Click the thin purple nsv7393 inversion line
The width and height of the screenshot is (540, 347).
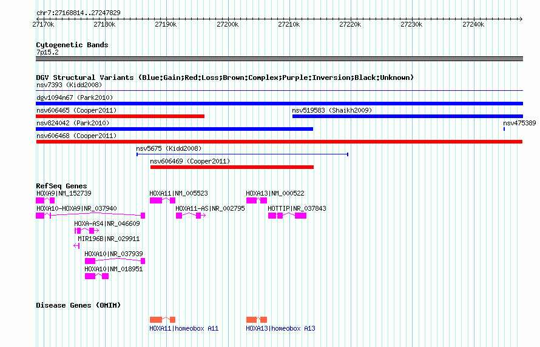279,91
